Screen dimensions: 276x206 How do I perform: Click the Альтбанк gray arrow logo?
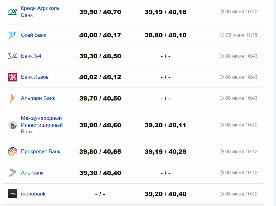point(12,173)
